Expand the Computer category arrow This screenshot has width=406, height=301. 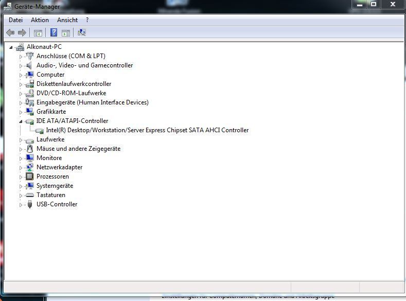pos(21,75)
